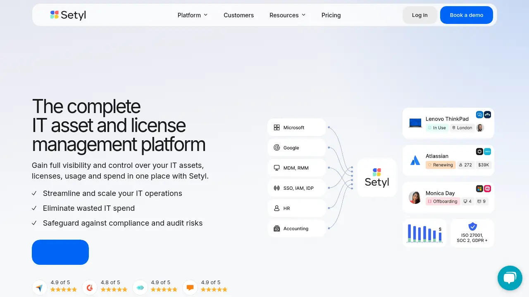Expand the Resources dropdown menu
This screenshot has height=297, width=529.
pos(288,15)
